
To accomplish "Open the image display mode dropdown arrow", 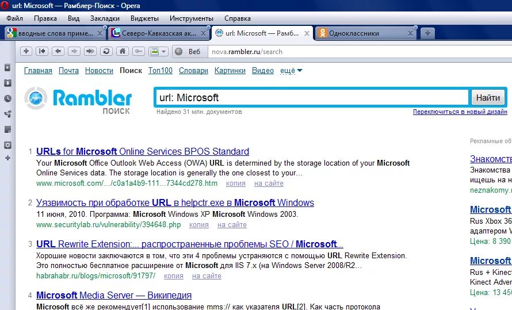I will tap(164, 51).
